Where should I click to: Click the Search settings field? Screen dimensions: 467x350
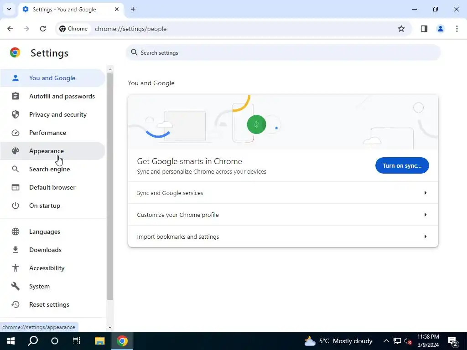(x=283, y=53)
